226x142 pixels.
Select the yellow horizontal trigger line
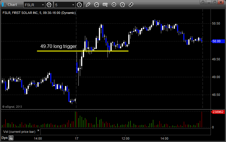[83, 51]
